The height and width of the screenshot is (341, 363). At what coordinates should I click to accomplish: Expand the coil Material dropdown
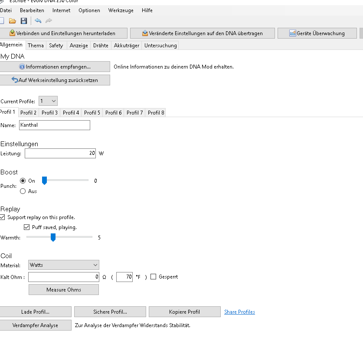coord(64,265)
